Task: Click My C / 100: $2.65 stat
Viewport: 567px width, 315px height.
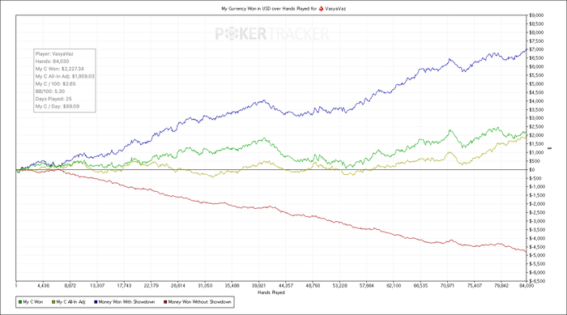Action: pyautogui.click(x=56, y=84)
